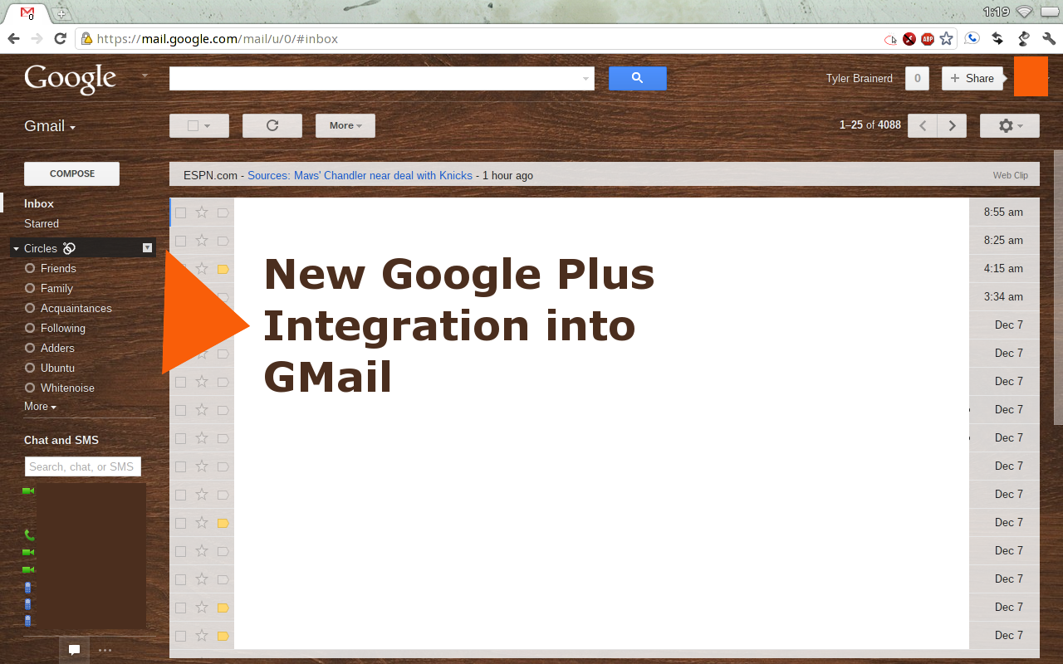
Task: Click the wifi icon in the system bar
Action: 1024,12
